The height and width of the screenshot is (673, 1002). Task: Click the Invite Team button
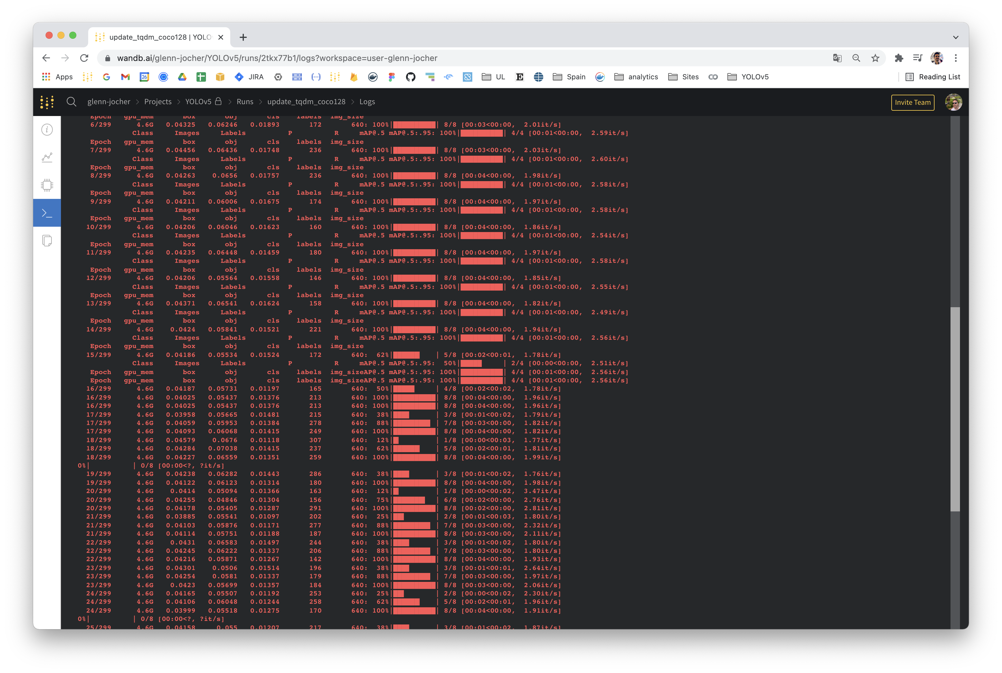click(912, 102)
